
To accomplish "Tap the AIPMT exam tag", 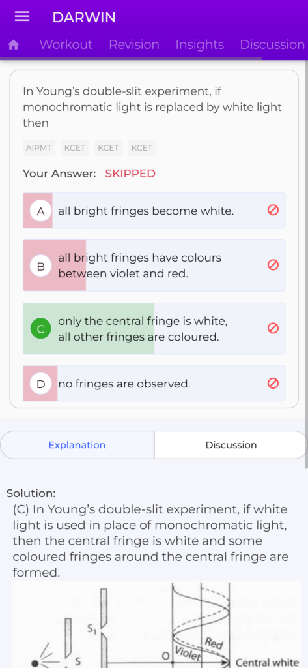I will 38,148.
